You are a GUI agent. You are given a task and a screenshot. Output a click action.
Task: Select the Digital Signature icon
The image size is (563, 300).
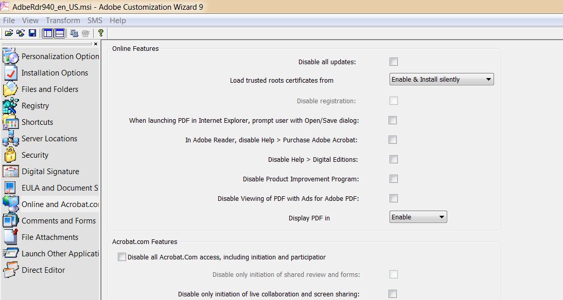coord(10,172)
